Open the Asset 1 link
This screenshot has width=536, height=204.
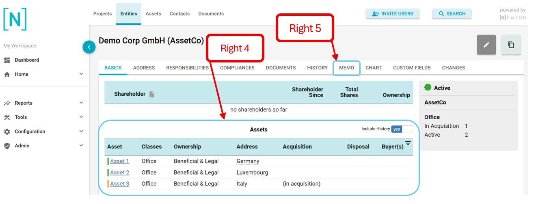pyautogui.click(x=120, y=161)
